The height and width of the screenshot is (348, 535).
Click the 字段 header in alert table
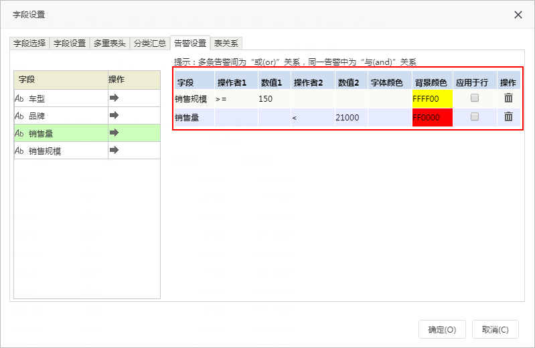(194, 80)
